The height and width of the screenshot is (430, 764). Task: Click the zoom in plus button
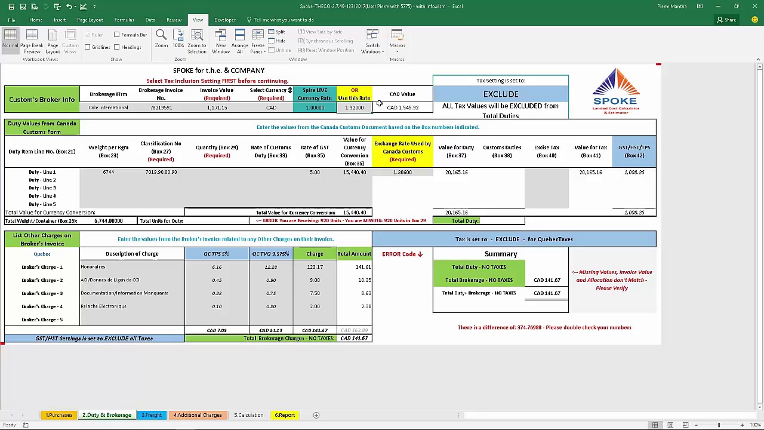742,425
